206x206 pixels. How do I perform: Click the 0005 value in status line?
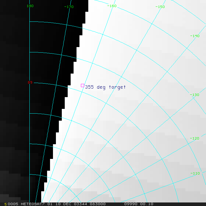[13, 204]
